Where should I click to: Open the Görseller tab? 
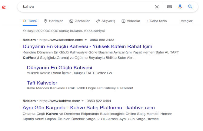(x=79, y=21)
